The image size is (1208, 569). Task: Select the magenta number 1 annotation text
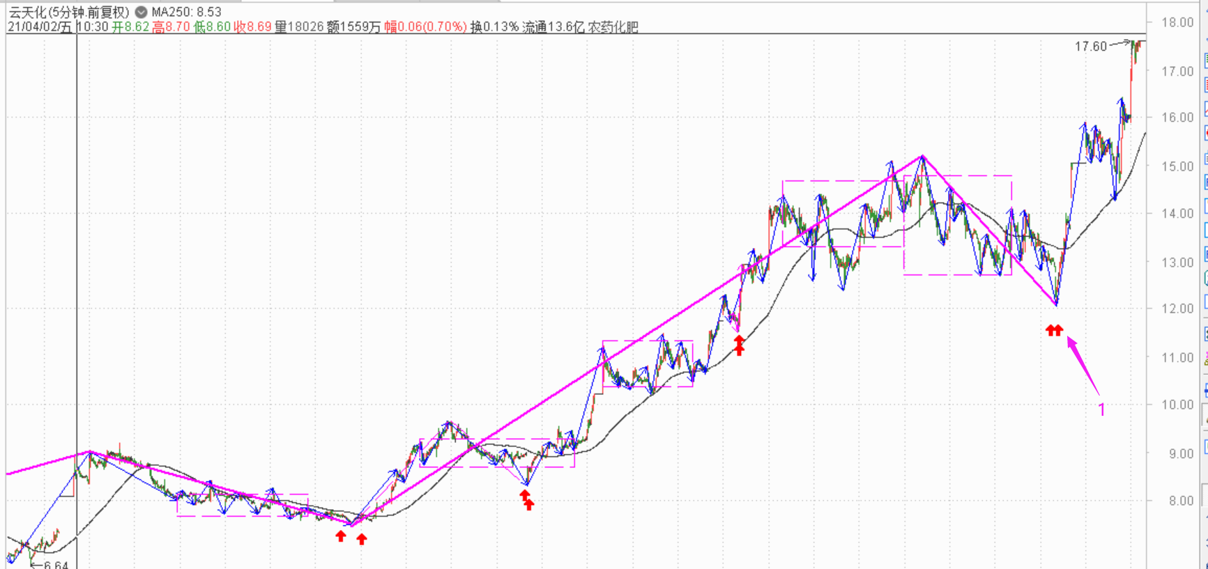(x=1101, y=410)
